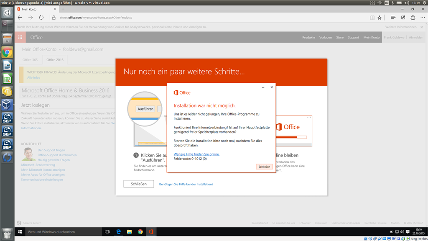Image resolution: width=428 pixels, height=241 pixels.
Task: Click the Windows tray volume icon
Action: point(402,232)
